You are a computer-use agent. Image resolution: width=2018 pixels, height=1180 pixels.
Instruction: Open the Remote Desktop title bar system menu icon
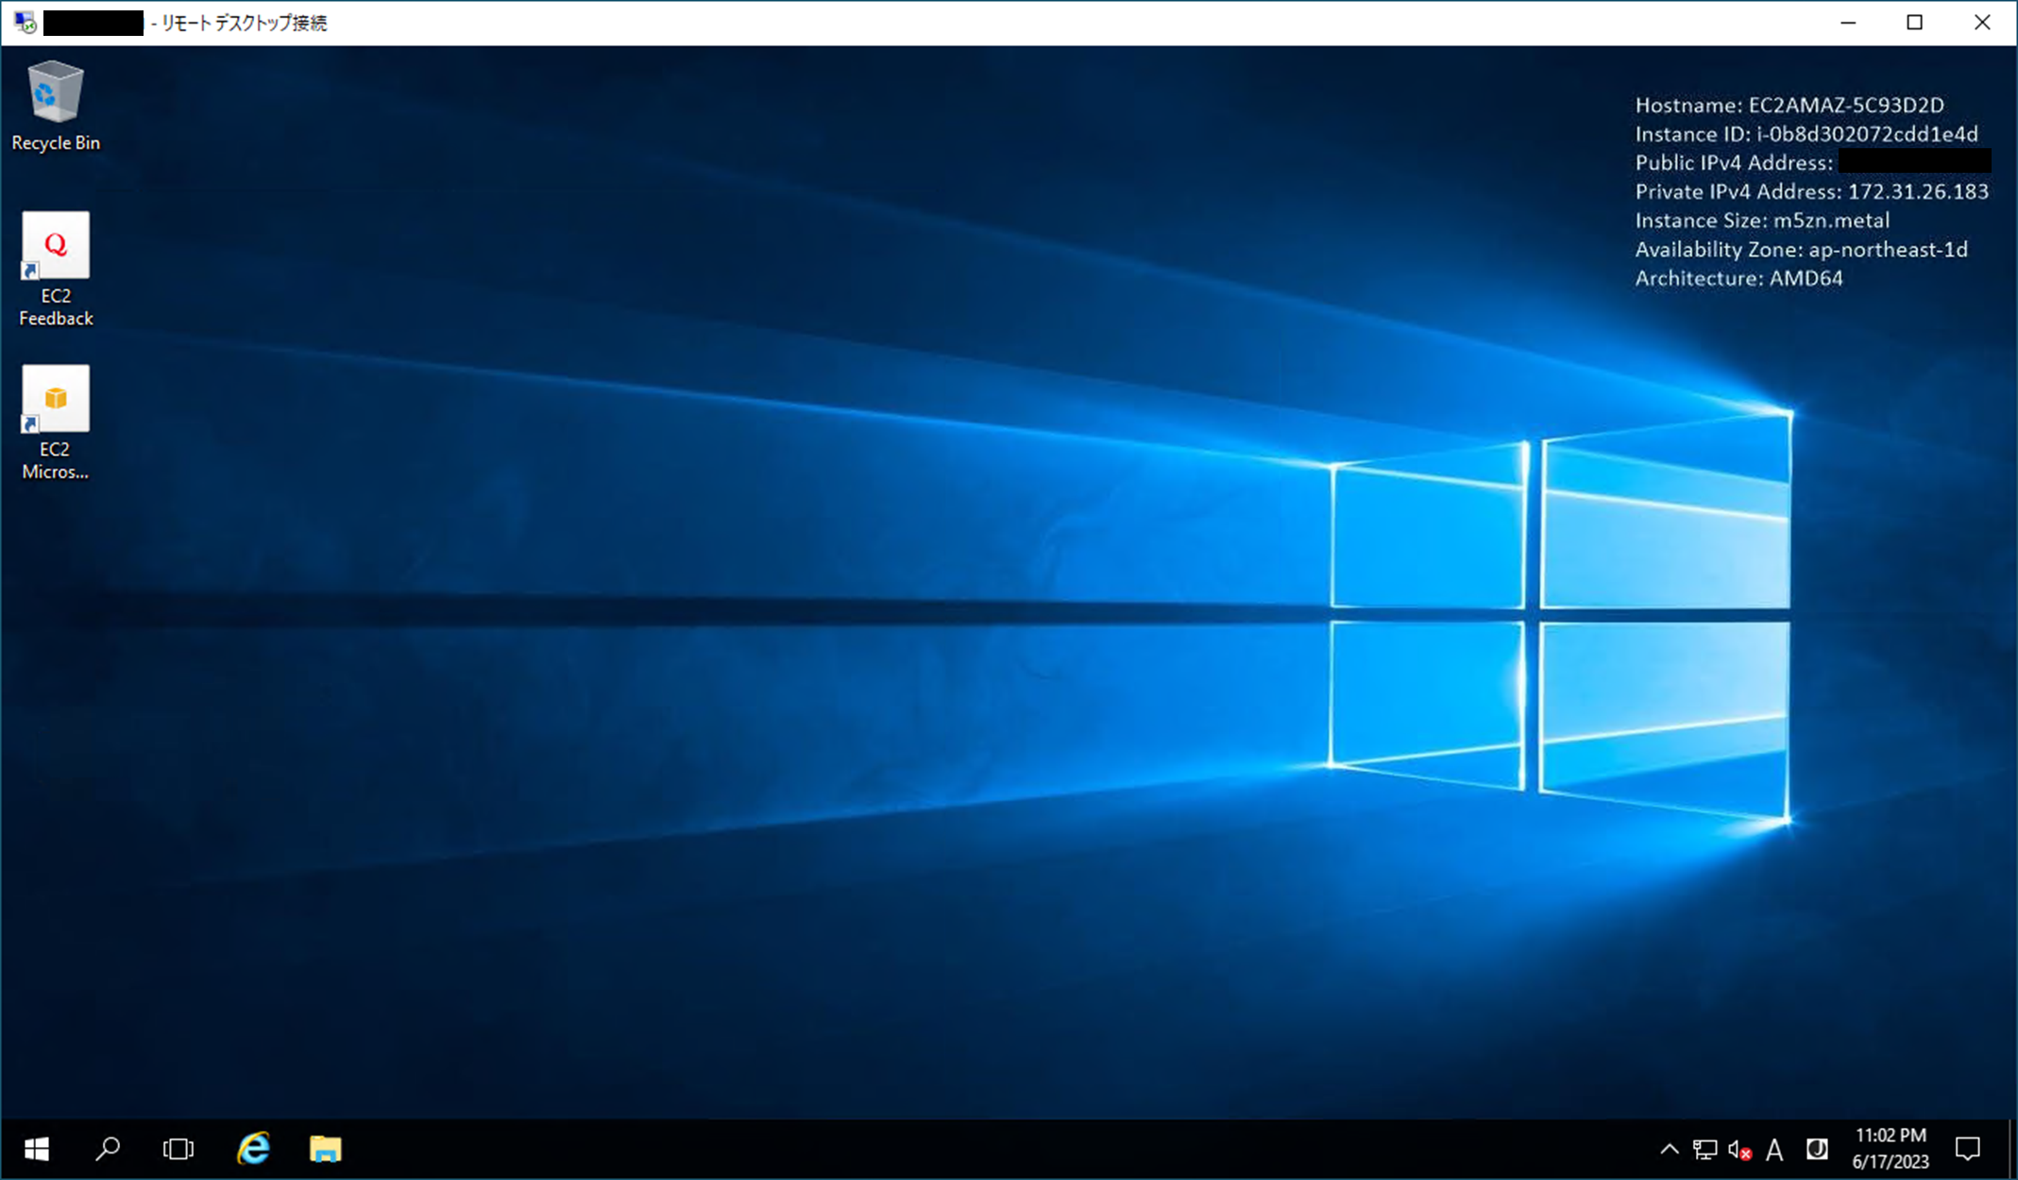(25, 23)
